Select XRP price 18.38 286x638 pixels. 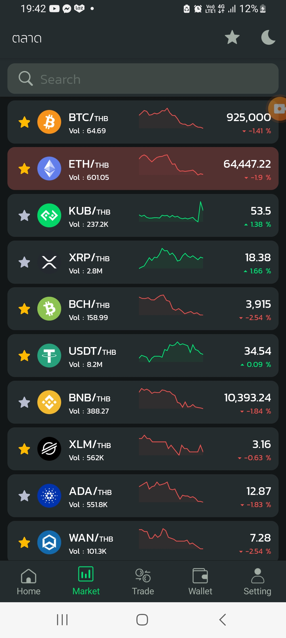coord(258,258)
